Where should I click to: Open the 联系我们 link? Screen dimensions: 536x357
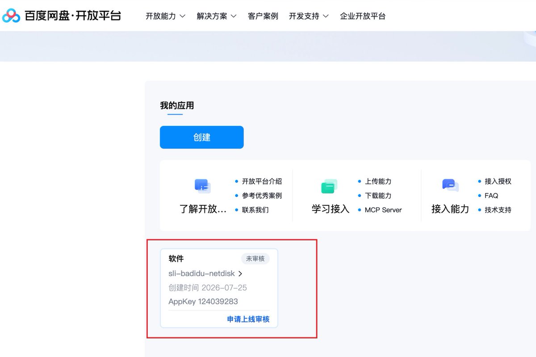click(x=255, y=210)
